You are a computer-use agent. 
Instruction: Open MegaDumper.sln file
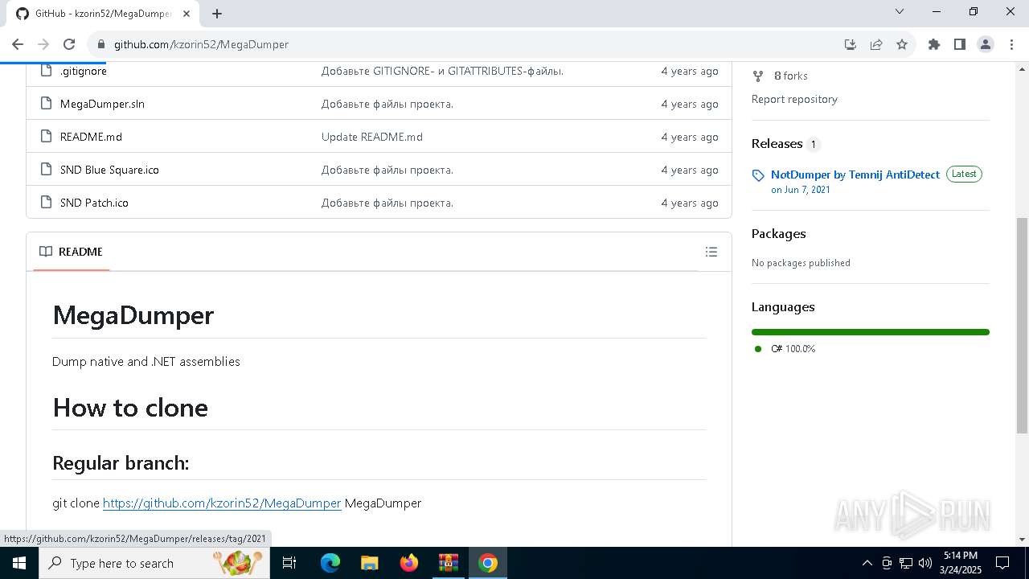click(x=102, y=104)
